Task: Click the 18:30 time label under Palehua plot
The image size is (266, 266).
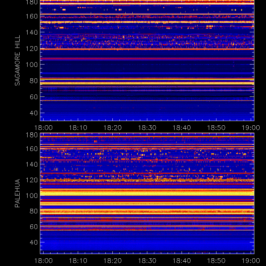Action: pyautogui.click(x=147, y=261)
